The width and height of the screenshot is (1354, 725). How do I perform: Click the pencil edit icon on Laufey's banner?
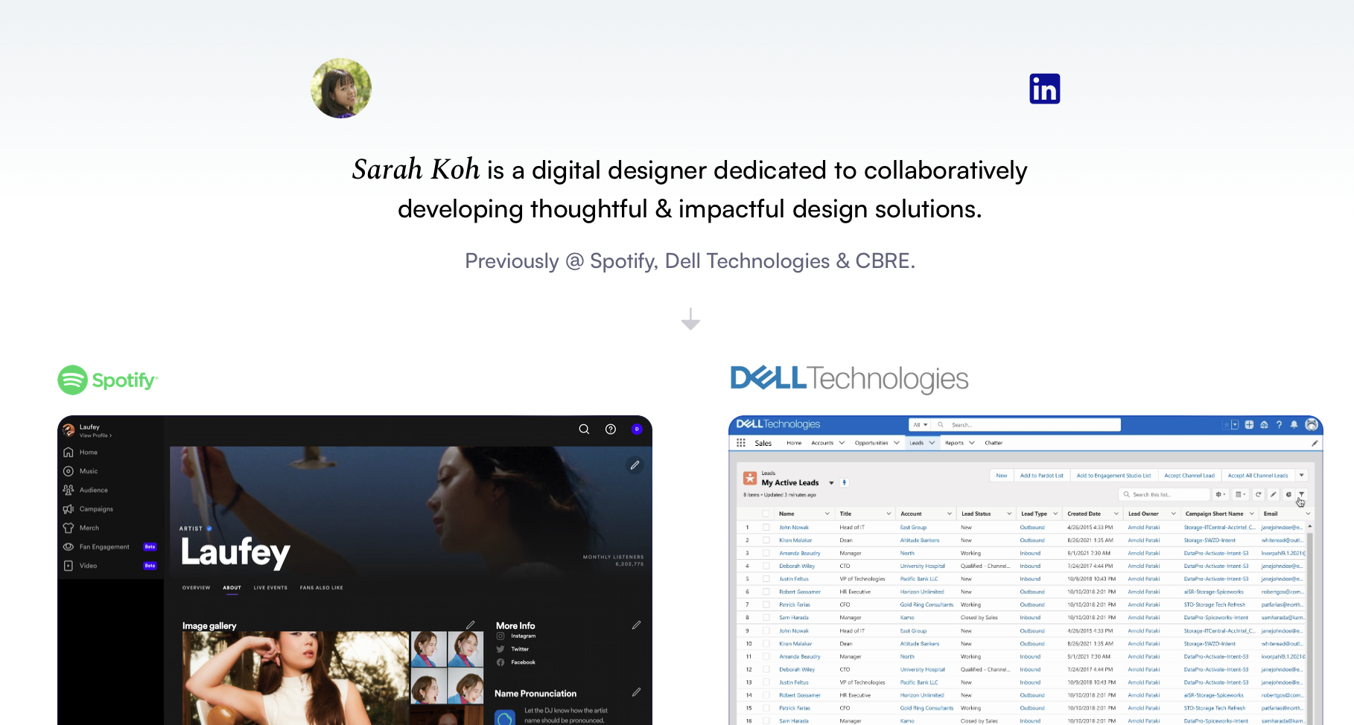(x=635, y=465)
